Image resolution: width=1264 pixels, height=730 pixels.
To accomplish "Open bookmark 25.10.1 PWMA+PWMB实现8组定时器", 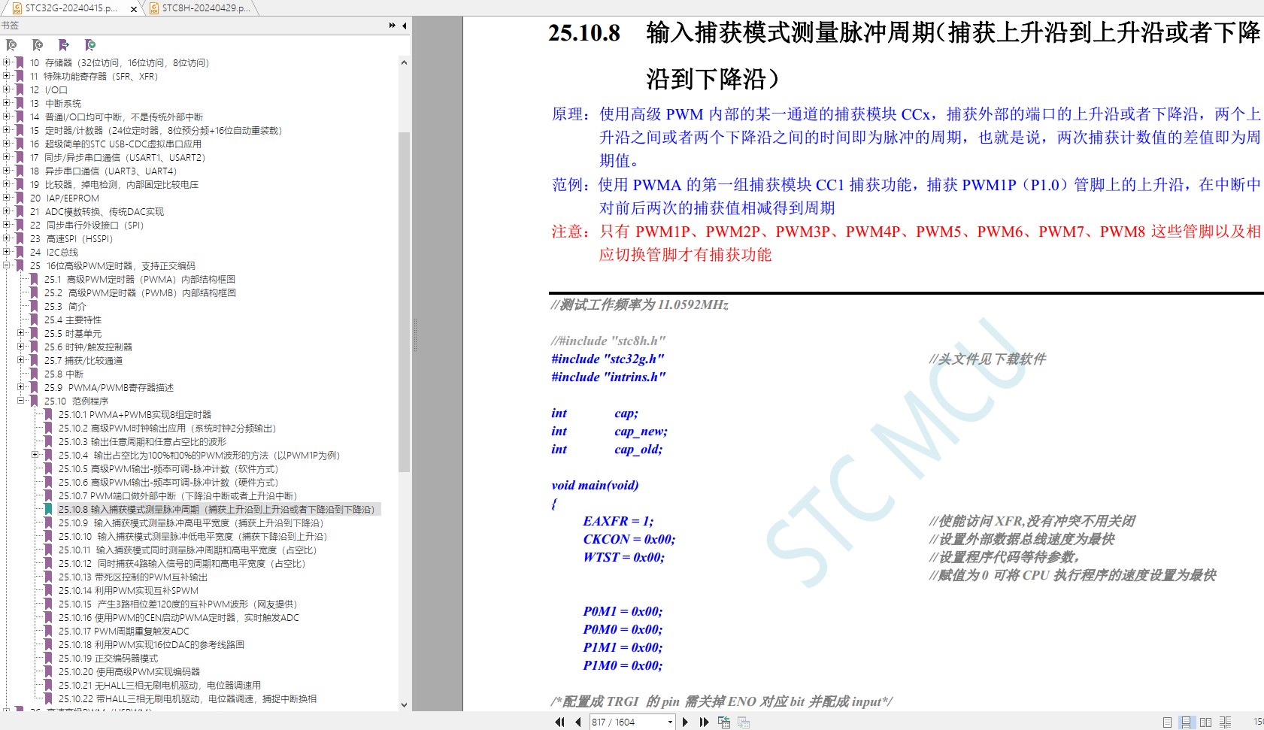I will [135, 414].
